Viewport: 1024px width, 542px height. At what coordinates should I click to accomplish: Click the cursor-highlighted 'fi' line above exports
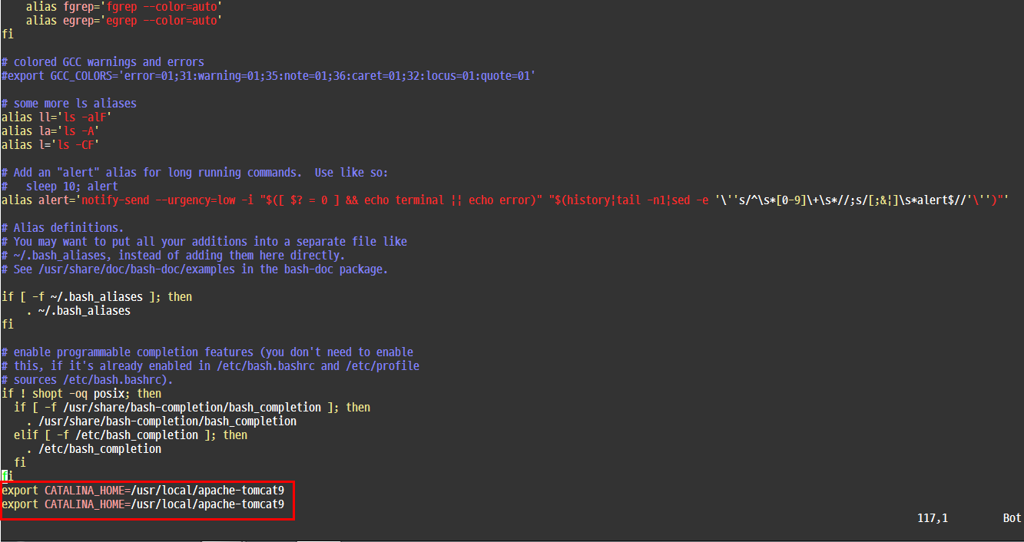pos(8,476)
